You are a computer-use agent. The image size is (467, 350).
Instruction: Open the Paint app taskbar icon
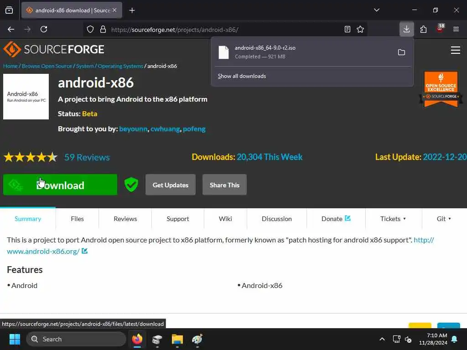point(197,339)
